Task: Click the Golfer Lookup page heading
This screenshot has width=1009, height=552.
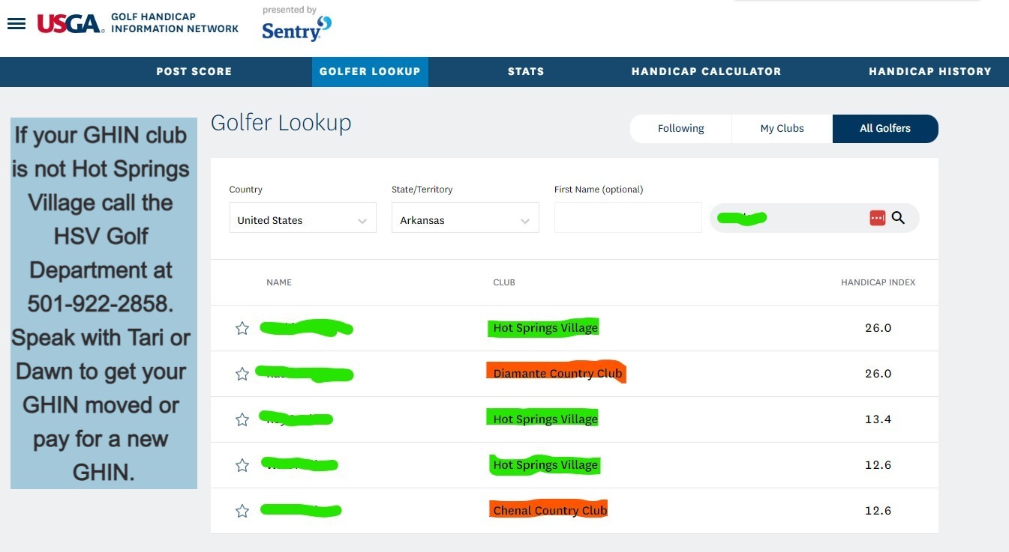Action: pyautogui.click(x=281, y=124)
